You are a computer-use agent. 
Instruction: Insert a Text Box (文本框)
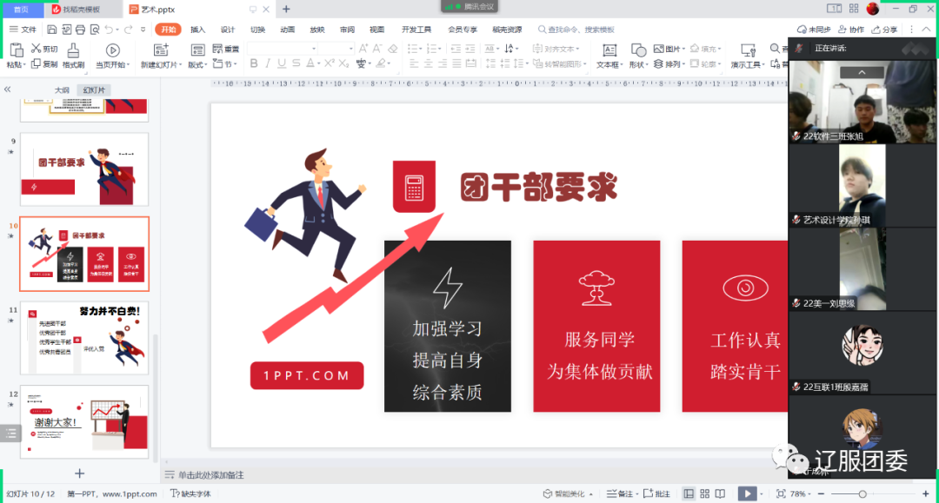click(x=609, y=51)
